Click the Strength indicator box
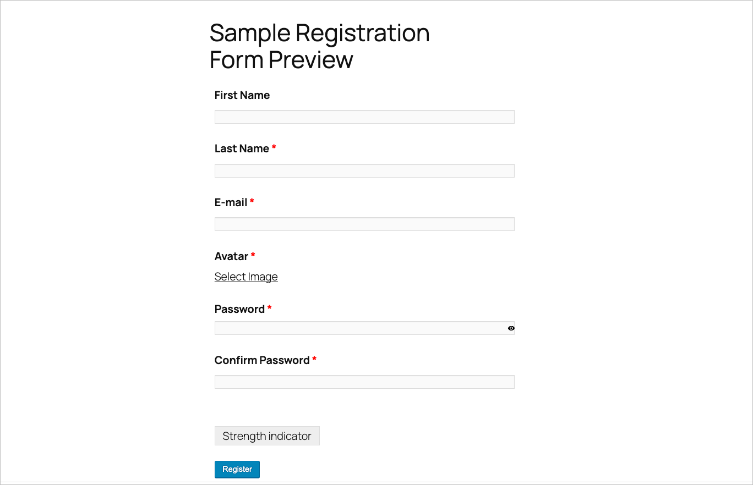 [x=267, y=436]
